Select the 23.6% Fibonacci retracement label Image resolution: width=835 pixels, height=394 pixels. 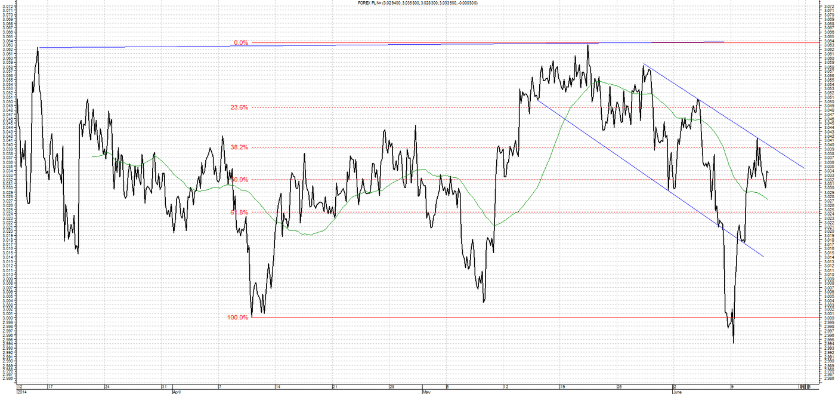pyautogui.click(x=239, y=107)
